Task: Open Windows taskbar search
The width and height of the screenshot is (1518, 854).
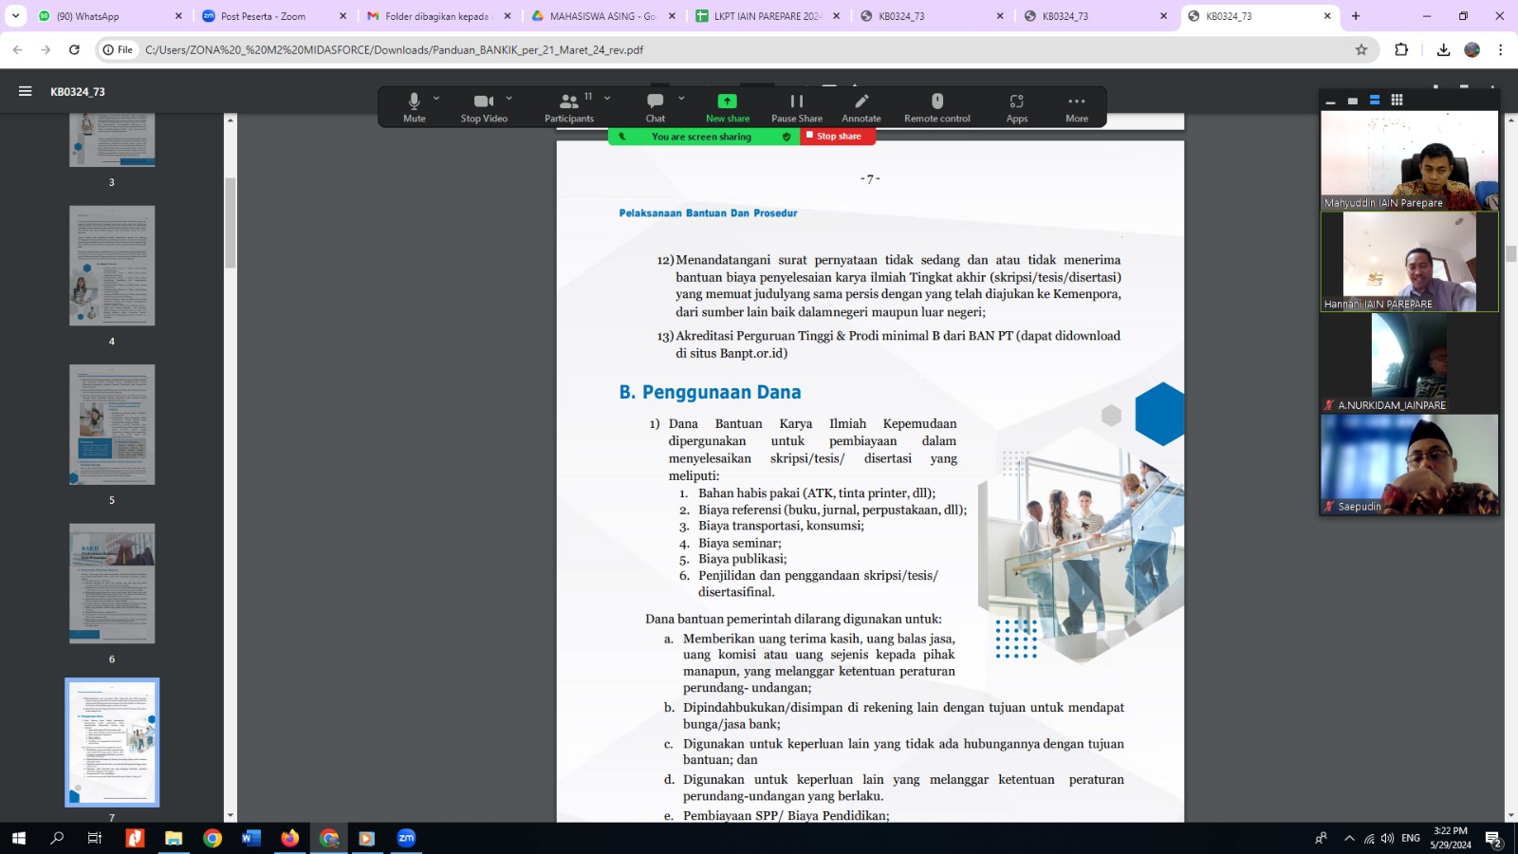Action: point(57,838)
